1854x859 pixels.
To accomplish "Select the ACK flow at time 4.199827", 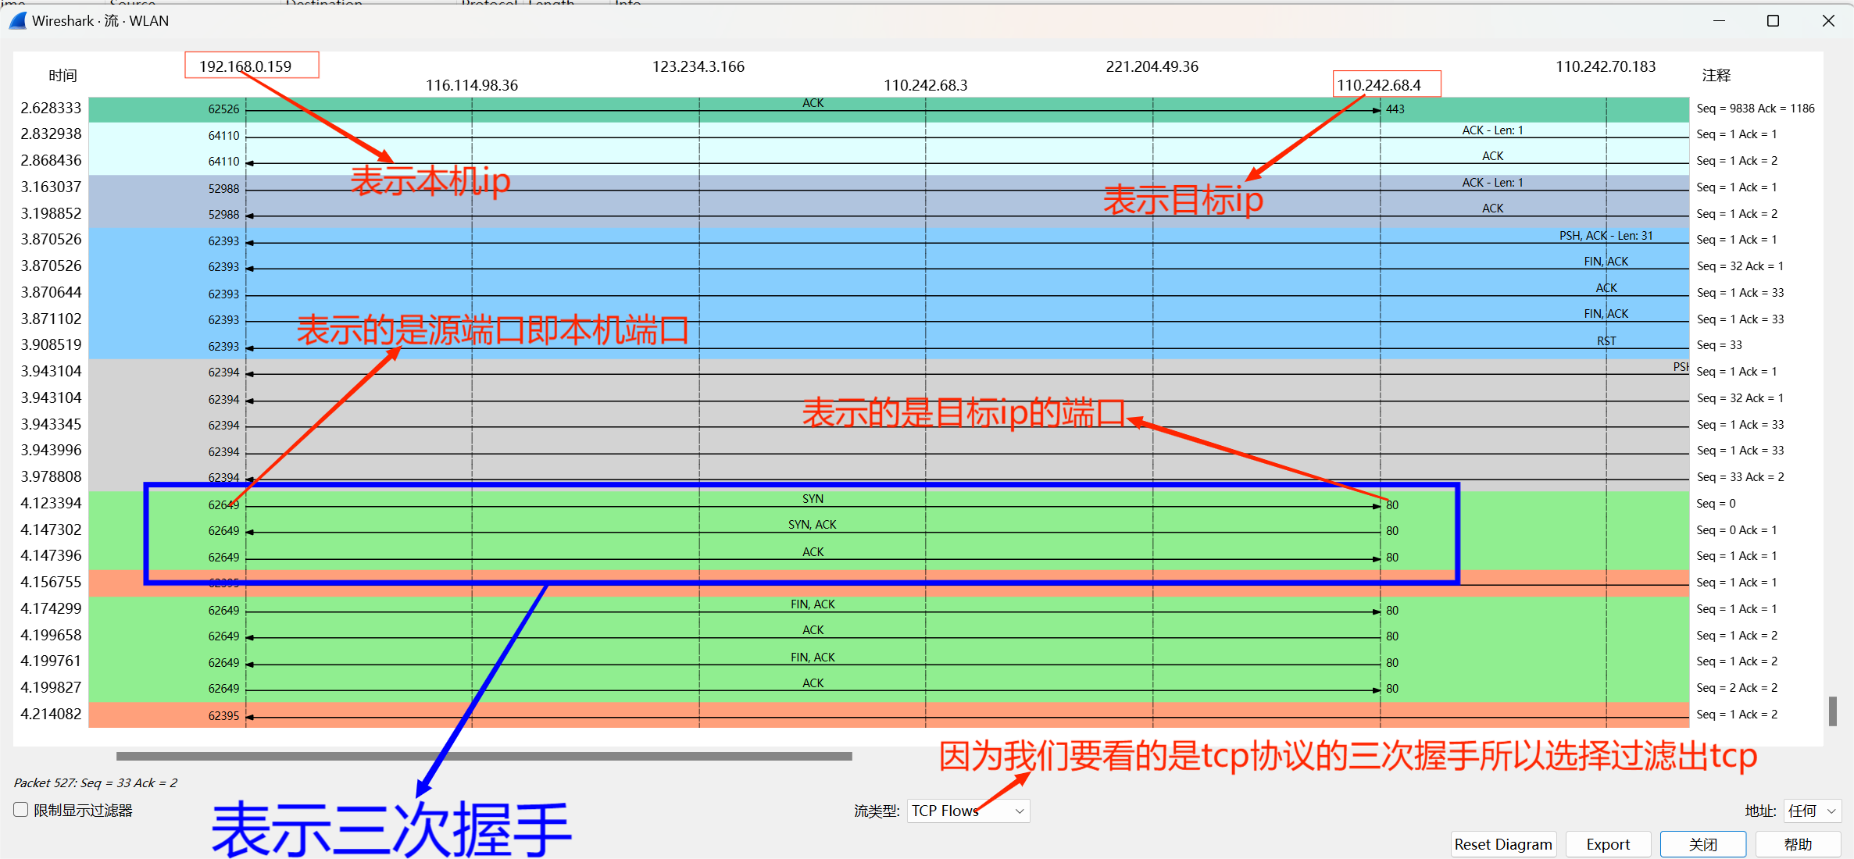I will click(x=888, y=689).
